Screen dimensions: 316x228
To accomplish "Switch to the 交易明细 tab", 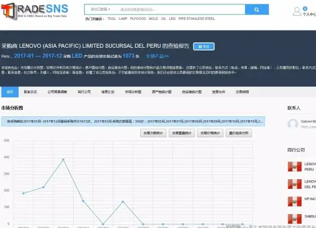I will [242, 92].
